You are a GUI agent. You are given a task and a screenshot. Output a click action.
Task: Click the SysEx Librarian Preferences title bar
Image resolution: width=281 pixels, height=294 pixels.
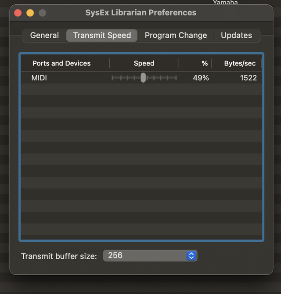click(141, 12)
